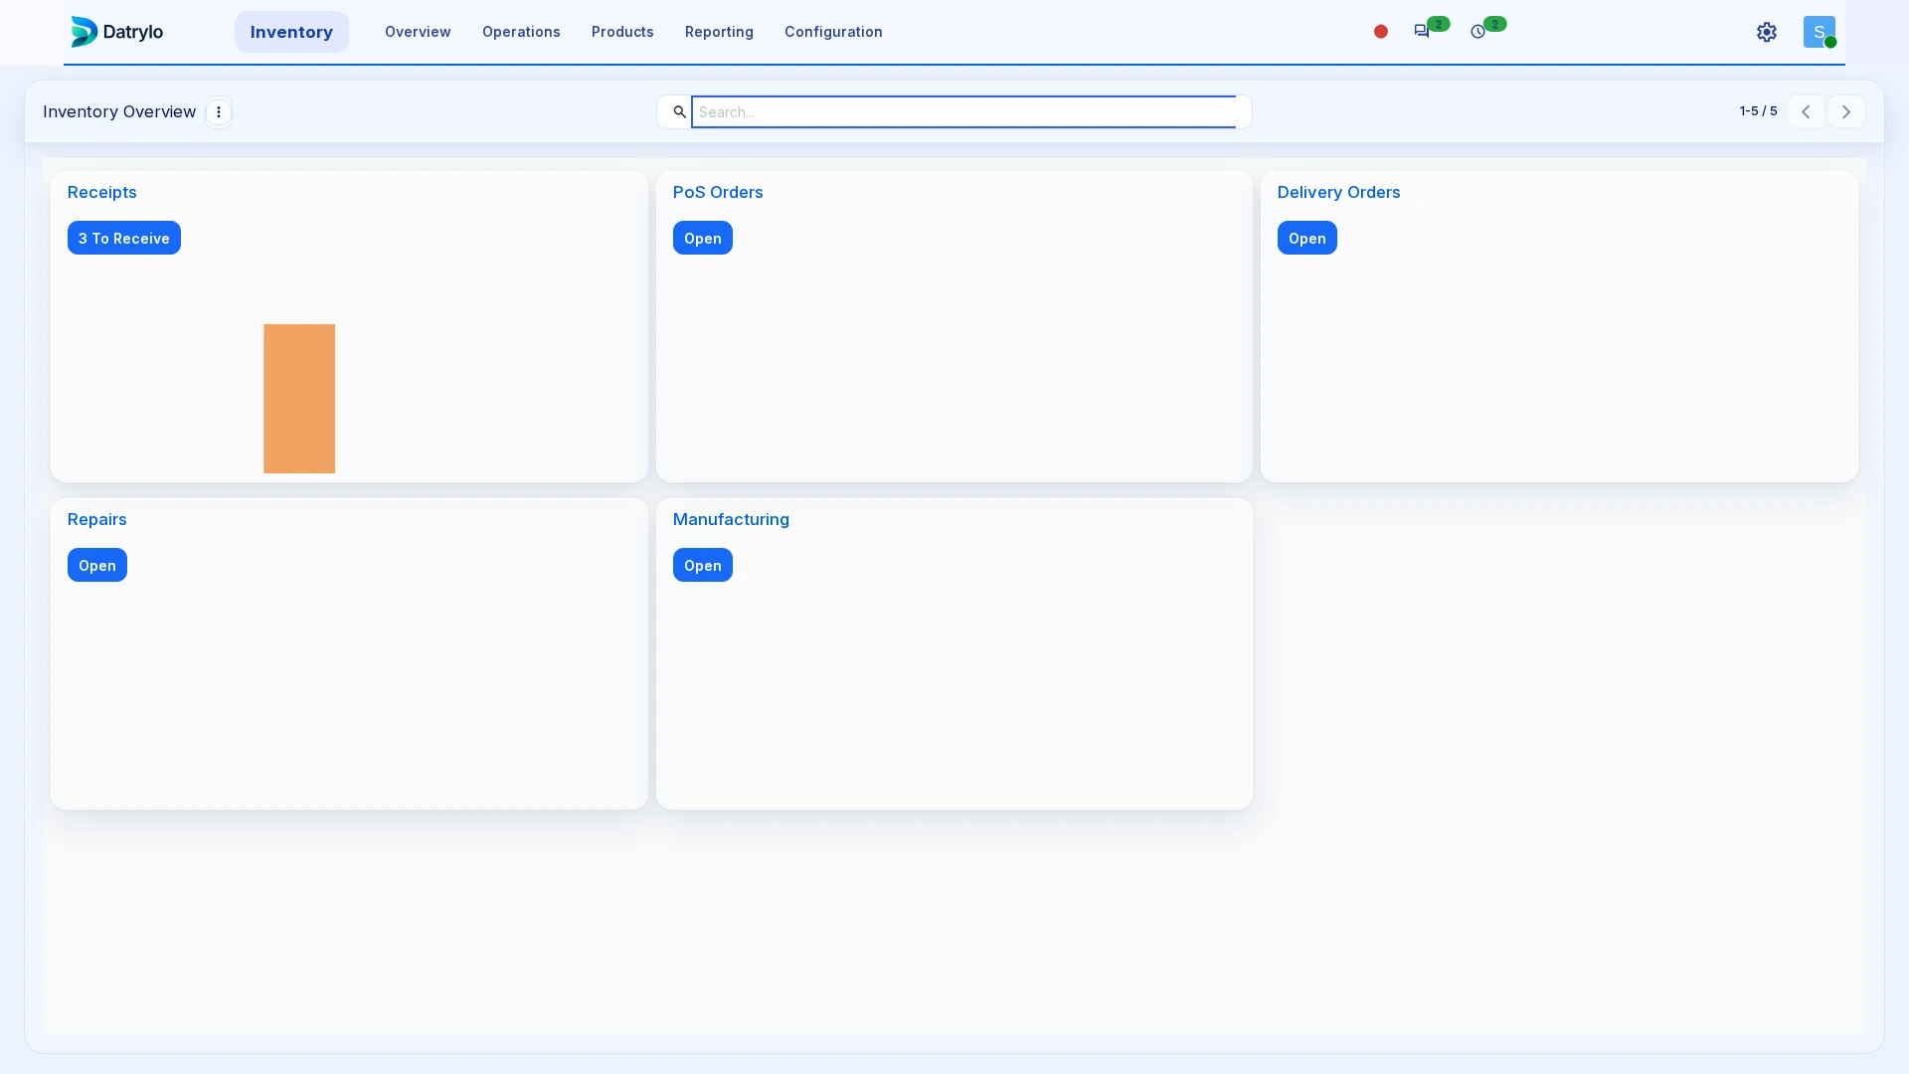
Task: Click Open on PoS Orders card
Action: (x=703, y=238)
